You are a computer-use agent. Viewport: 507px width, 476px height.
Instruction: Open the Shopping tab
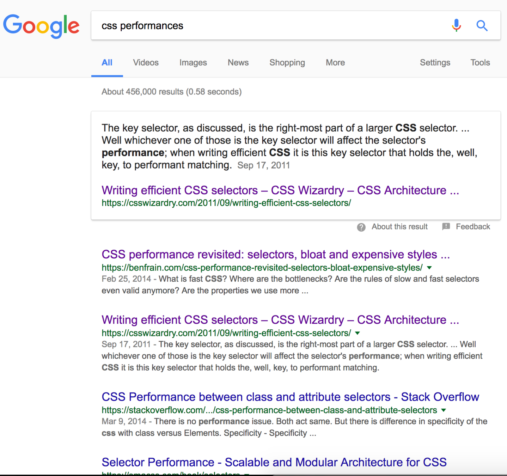click(287, 63)
